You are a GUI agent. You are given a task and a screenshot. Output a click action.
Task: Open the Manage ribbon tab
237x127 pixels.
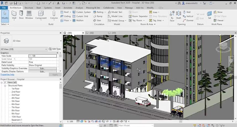(129, 8)
